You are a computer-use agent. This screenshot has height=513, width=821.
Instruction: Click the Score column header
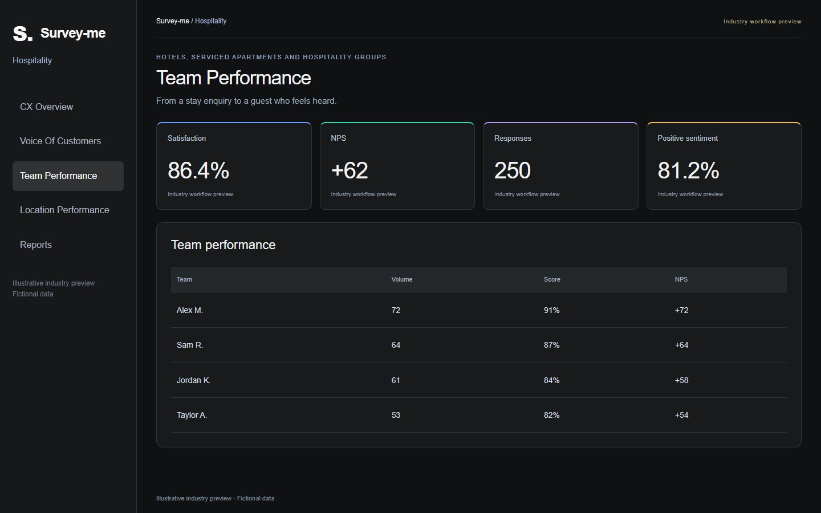coord(552,279)
